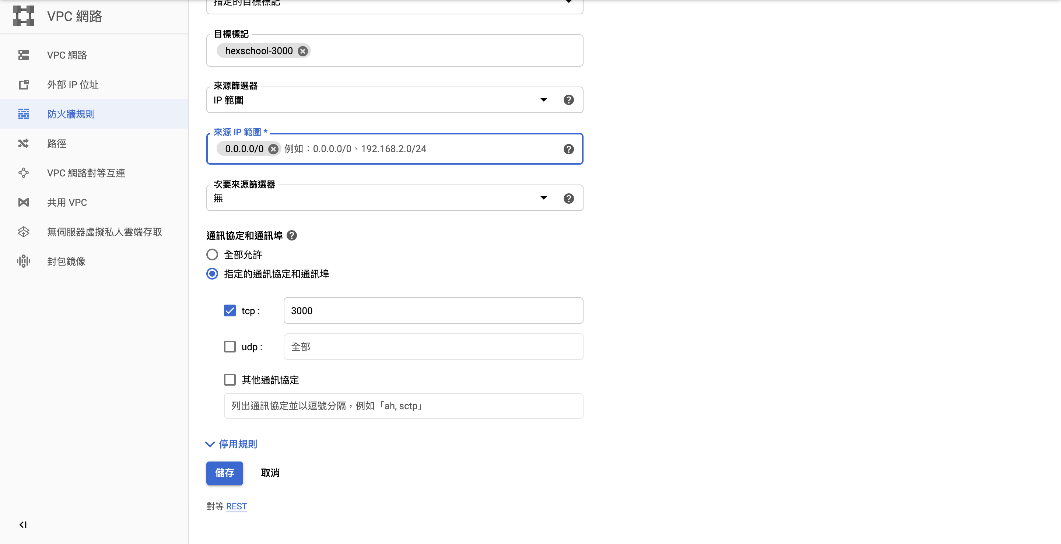Image resolution: width=1061 pixels, height=544 pixels.
Task: Remove the 0.0.0.0/0 source IP chip
Action: 273,149
